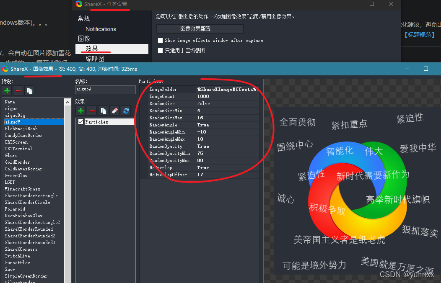Refresh effects with blue arrows icon
441x283 pixels.
(x=126, y=111)
